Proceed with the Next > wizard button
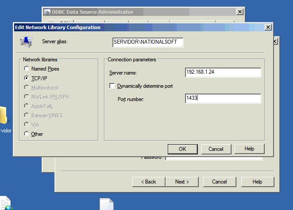Screen dimensions: 293x210 click(x=182, y=182)
